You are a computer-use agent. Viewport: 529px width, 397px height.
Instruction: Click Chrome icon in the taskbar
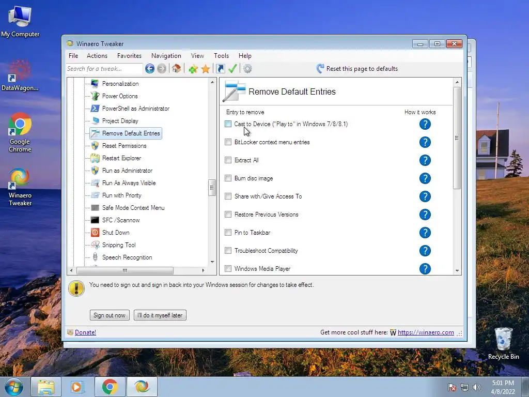pyautogui.click(x=110, y=387)
